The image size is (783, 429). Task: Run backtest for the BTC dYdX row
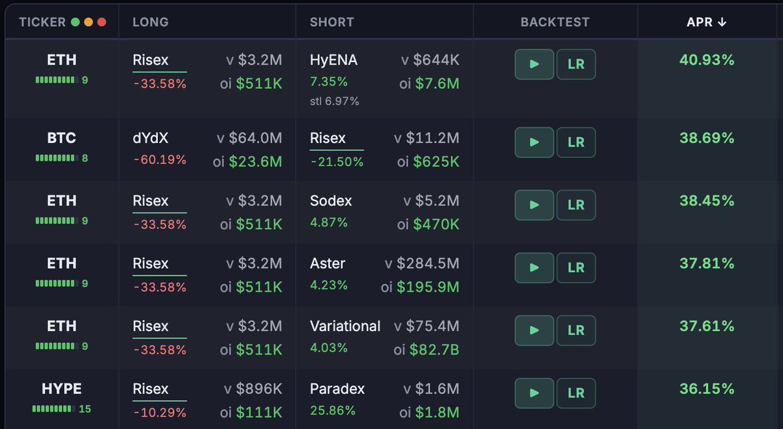pos(534,142)
